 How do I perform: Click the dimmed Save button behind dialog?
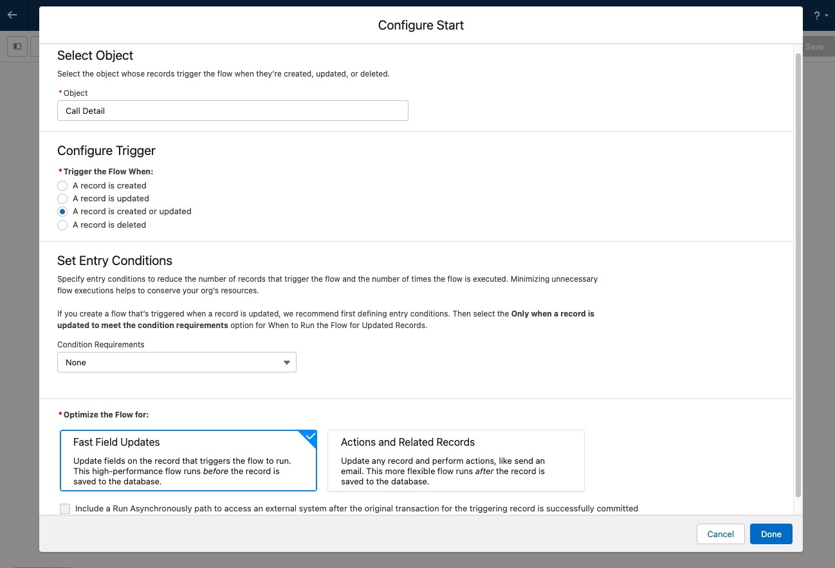pos(814,46)
